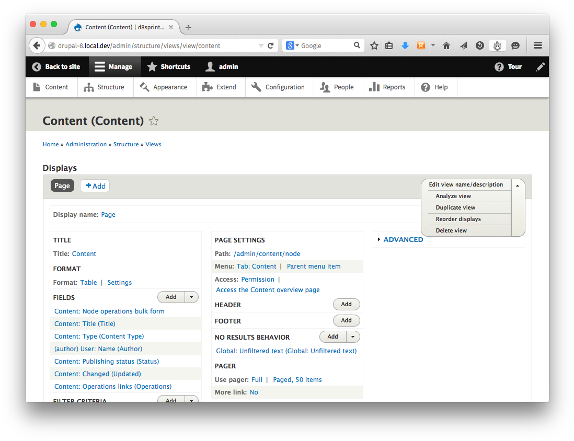Image resolution: width=574 pixels, height=441 pixels.
Task: Click the + Add display button
Action: click(95, 186)
